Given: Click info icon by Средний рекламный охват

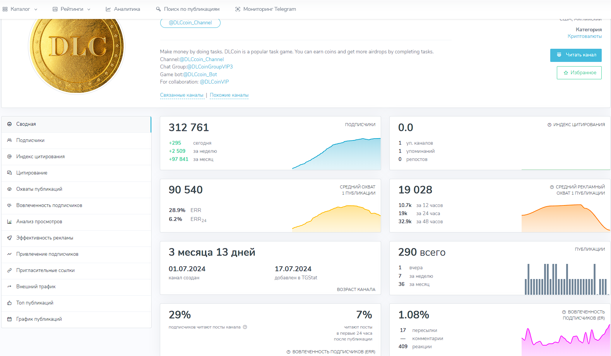Looking at the screenshot, I should (552, 187).
